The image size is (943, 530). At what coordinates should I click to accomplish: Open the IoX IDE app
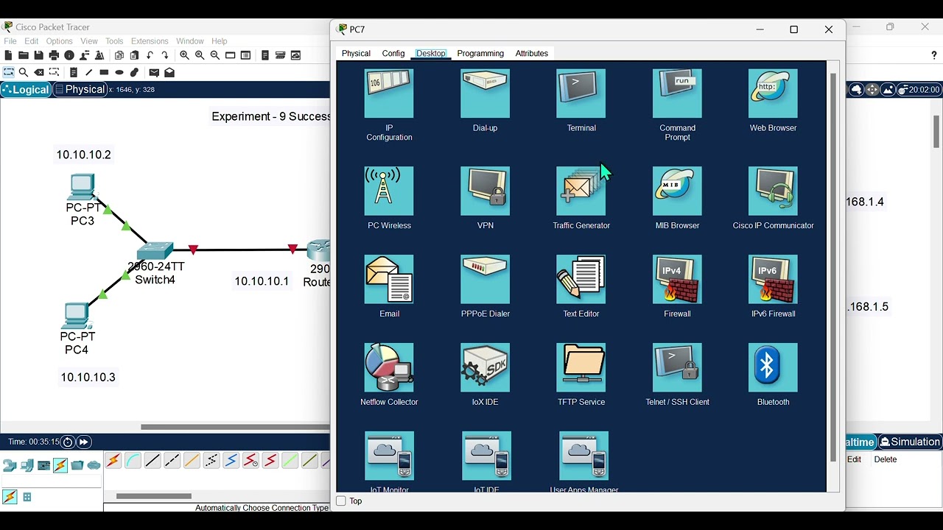[485, 367]
